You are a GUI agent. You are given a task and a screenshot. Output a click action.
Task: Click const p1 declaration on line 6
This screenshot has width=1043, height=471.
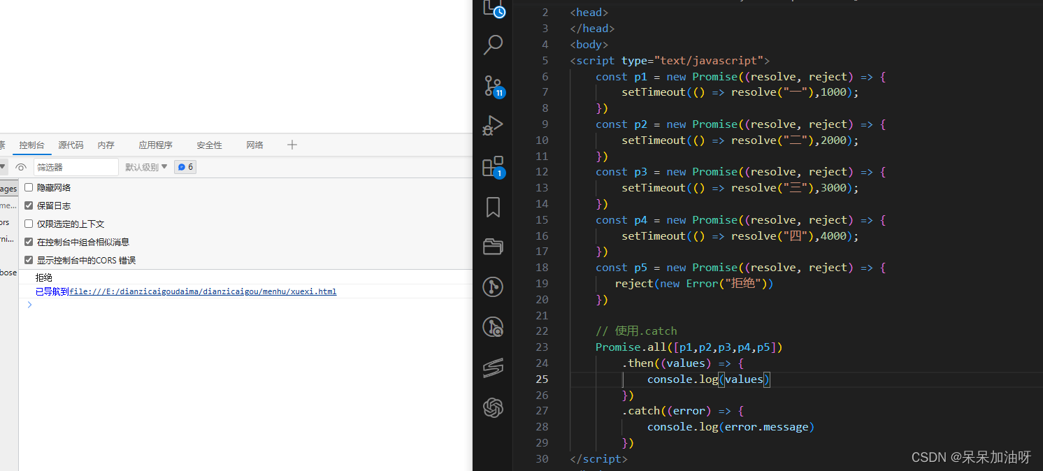[x=741, y=77]
